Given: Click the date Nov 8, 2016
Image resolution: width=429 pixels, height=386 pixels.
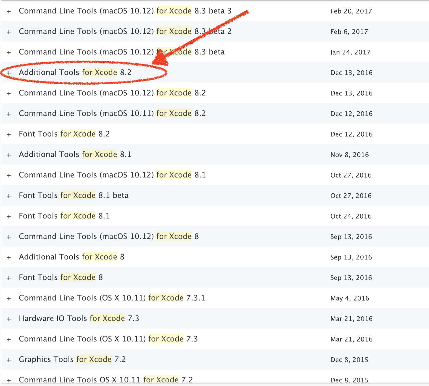Looking at the screenshot, I should (x=350, y=155).
